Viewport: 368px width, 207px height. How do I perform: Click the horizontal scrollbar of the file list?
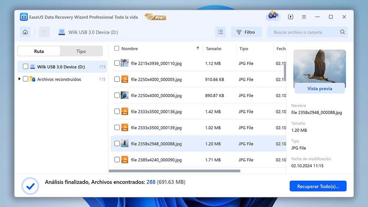click(x=174, y=171)
